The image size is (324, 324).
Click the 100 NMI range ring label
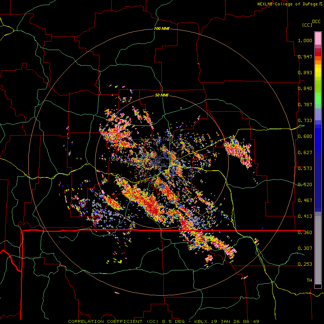coord(162,28)
